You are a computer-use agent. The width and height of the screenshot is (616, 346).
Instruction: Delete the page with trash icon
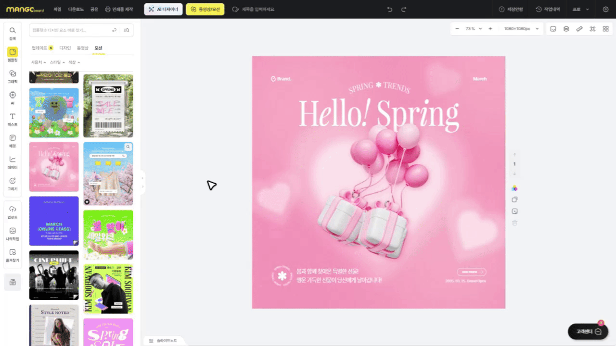click(514, 223)
